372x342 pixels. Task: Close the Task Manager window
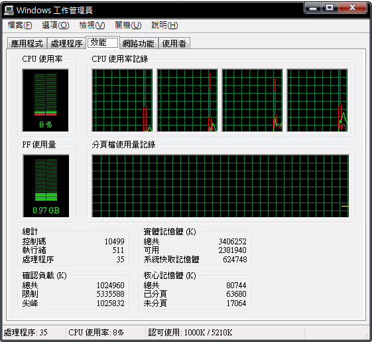(x=353, y=8)
